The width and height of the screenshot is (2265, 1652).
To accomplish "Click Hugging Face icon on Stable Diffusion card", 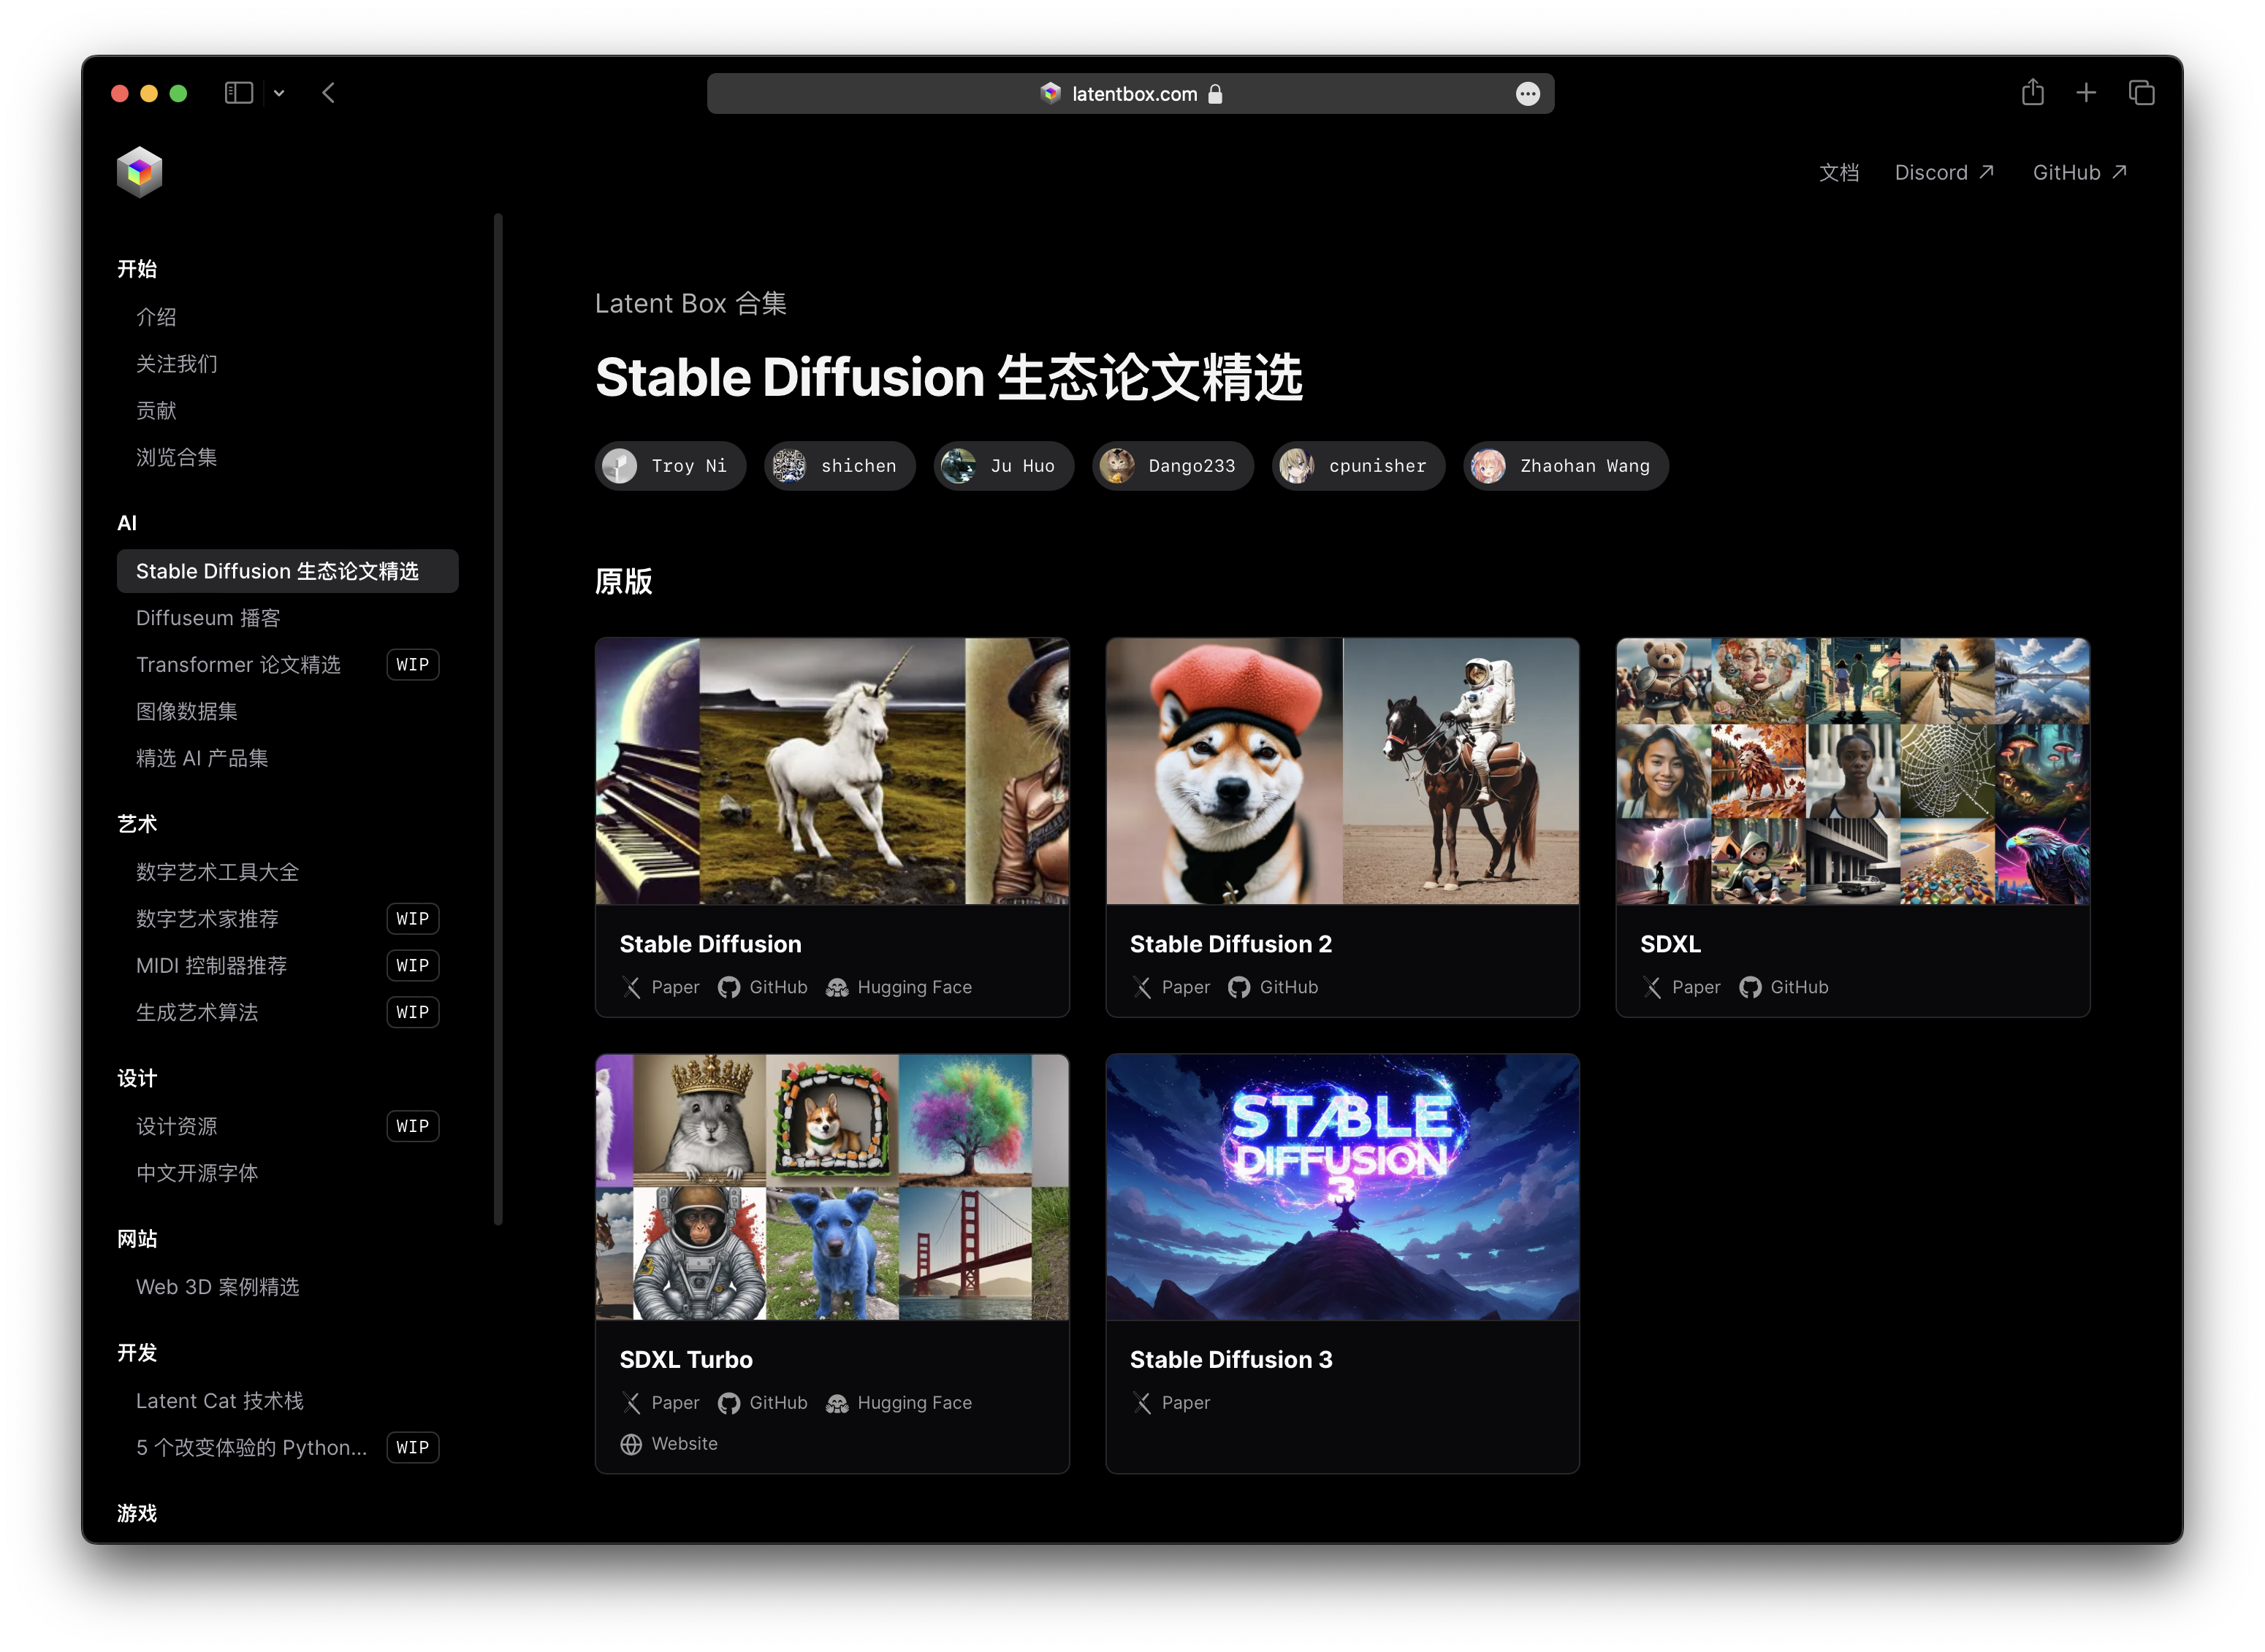I will pos(837,988).
